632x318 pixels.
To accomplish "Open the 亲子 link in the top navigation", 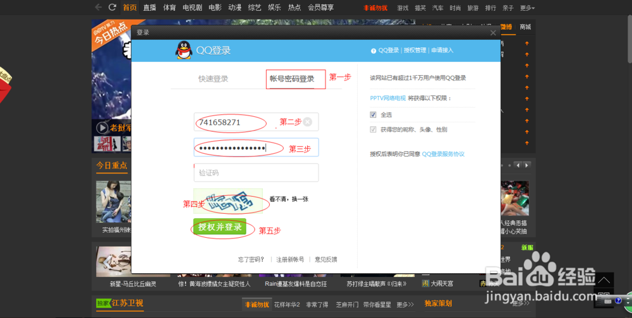I will coord(508,8).
